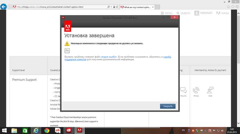Click the helpx.adobe.com address bar
The width and height of the screenshot is (240, 134).
tap(60, 7)
